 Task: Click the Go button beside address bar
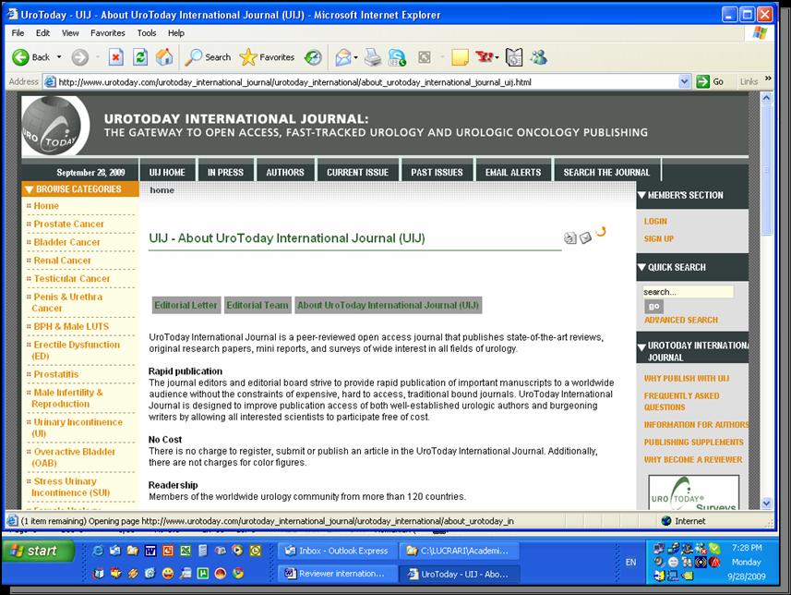coord(710,81)
